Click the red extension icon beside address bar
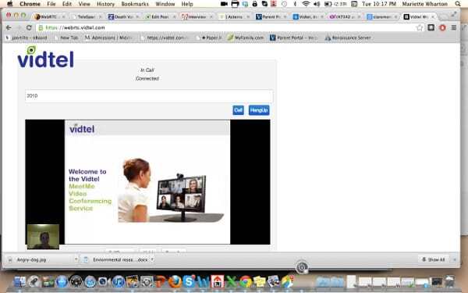468x293 pixels. click(x=442, y=28)
